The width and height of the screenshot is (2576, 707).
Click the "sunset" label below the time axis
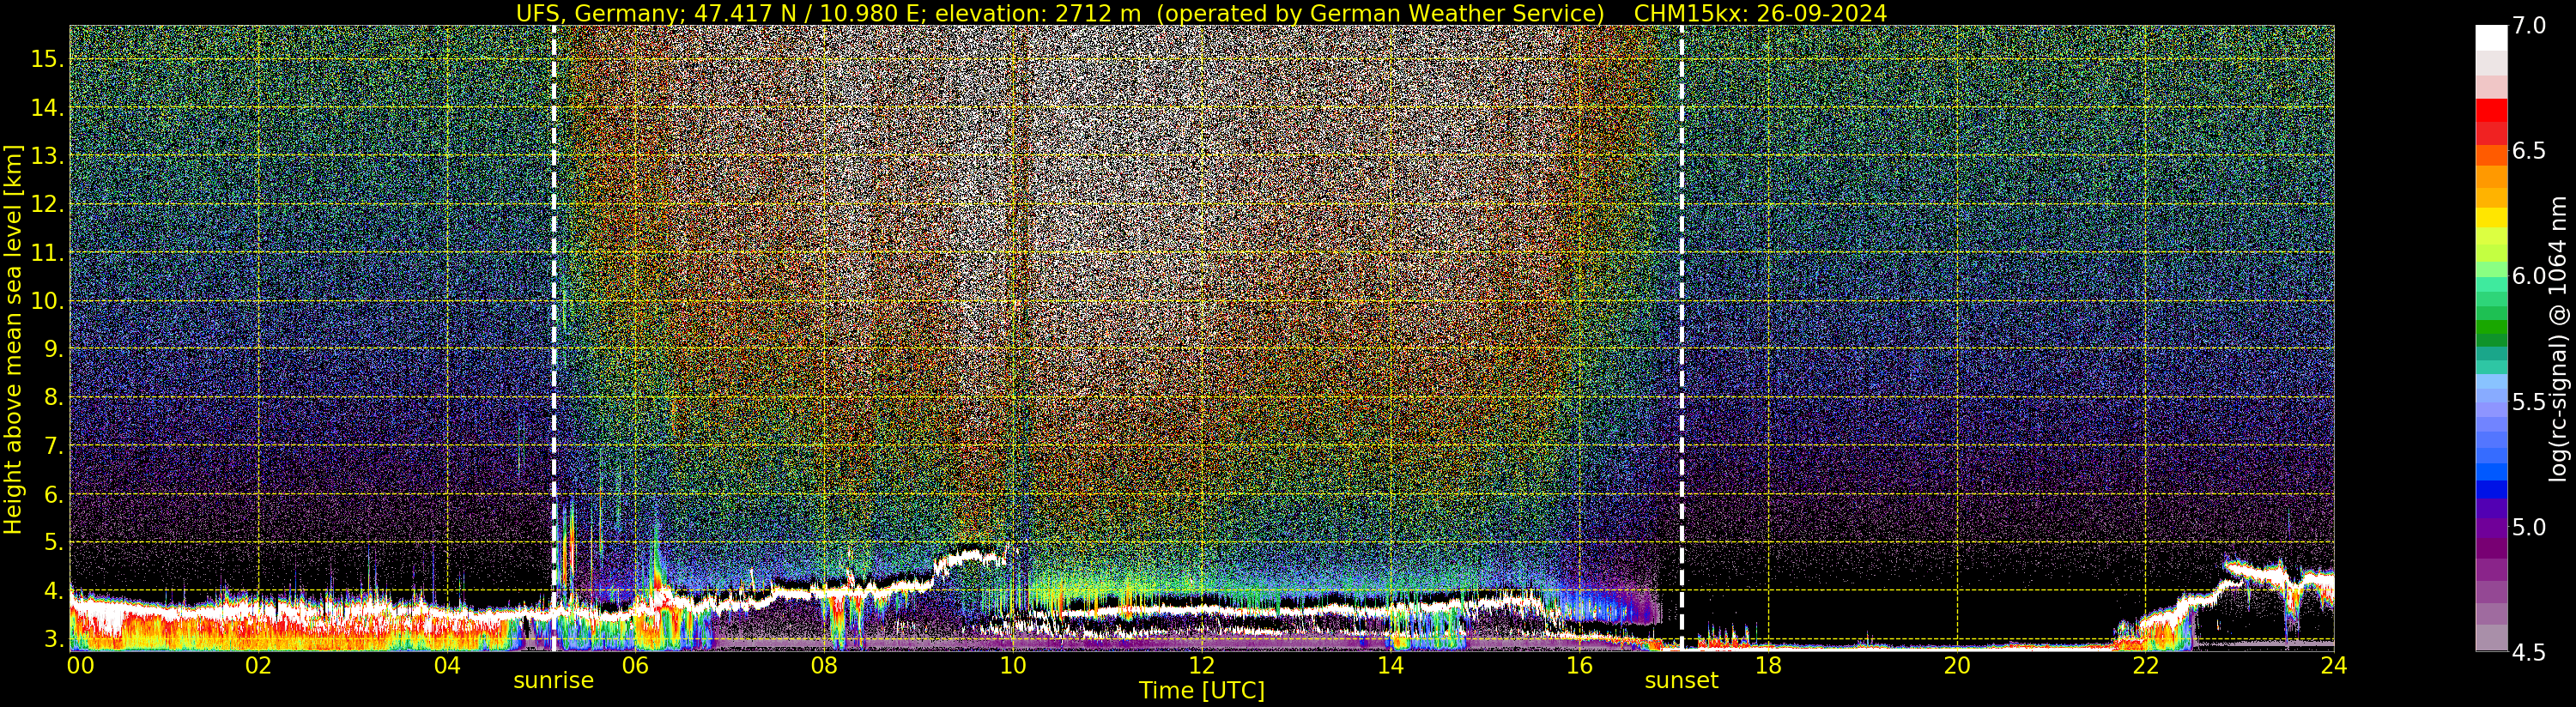(1682, 681)
